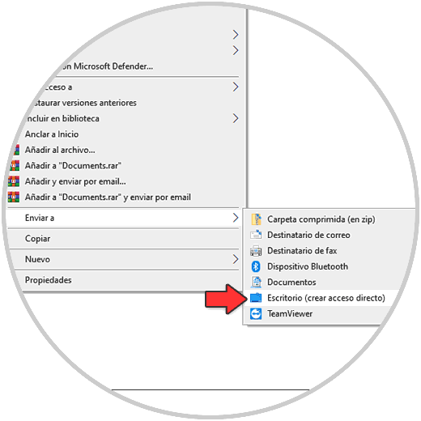The width and height of the screenshot is (421, 421).
Task: Choose Dispositivo Bluetooth as destination
Action: point(308,266)
